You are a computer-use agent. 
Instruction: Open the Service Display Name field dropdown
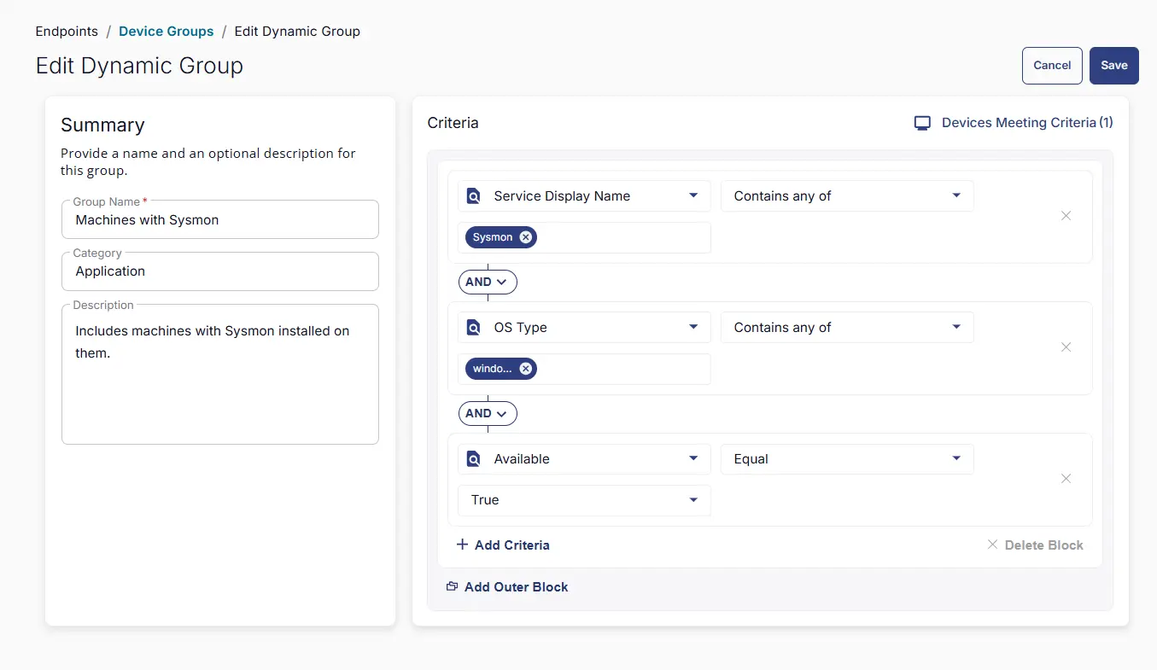(x=692, y=195)
